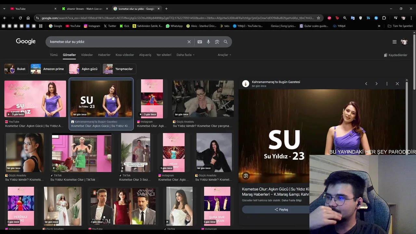Open the Sahibinden bookmark
Viewport: 416px width, 234px height.
[x=147, y=26]
